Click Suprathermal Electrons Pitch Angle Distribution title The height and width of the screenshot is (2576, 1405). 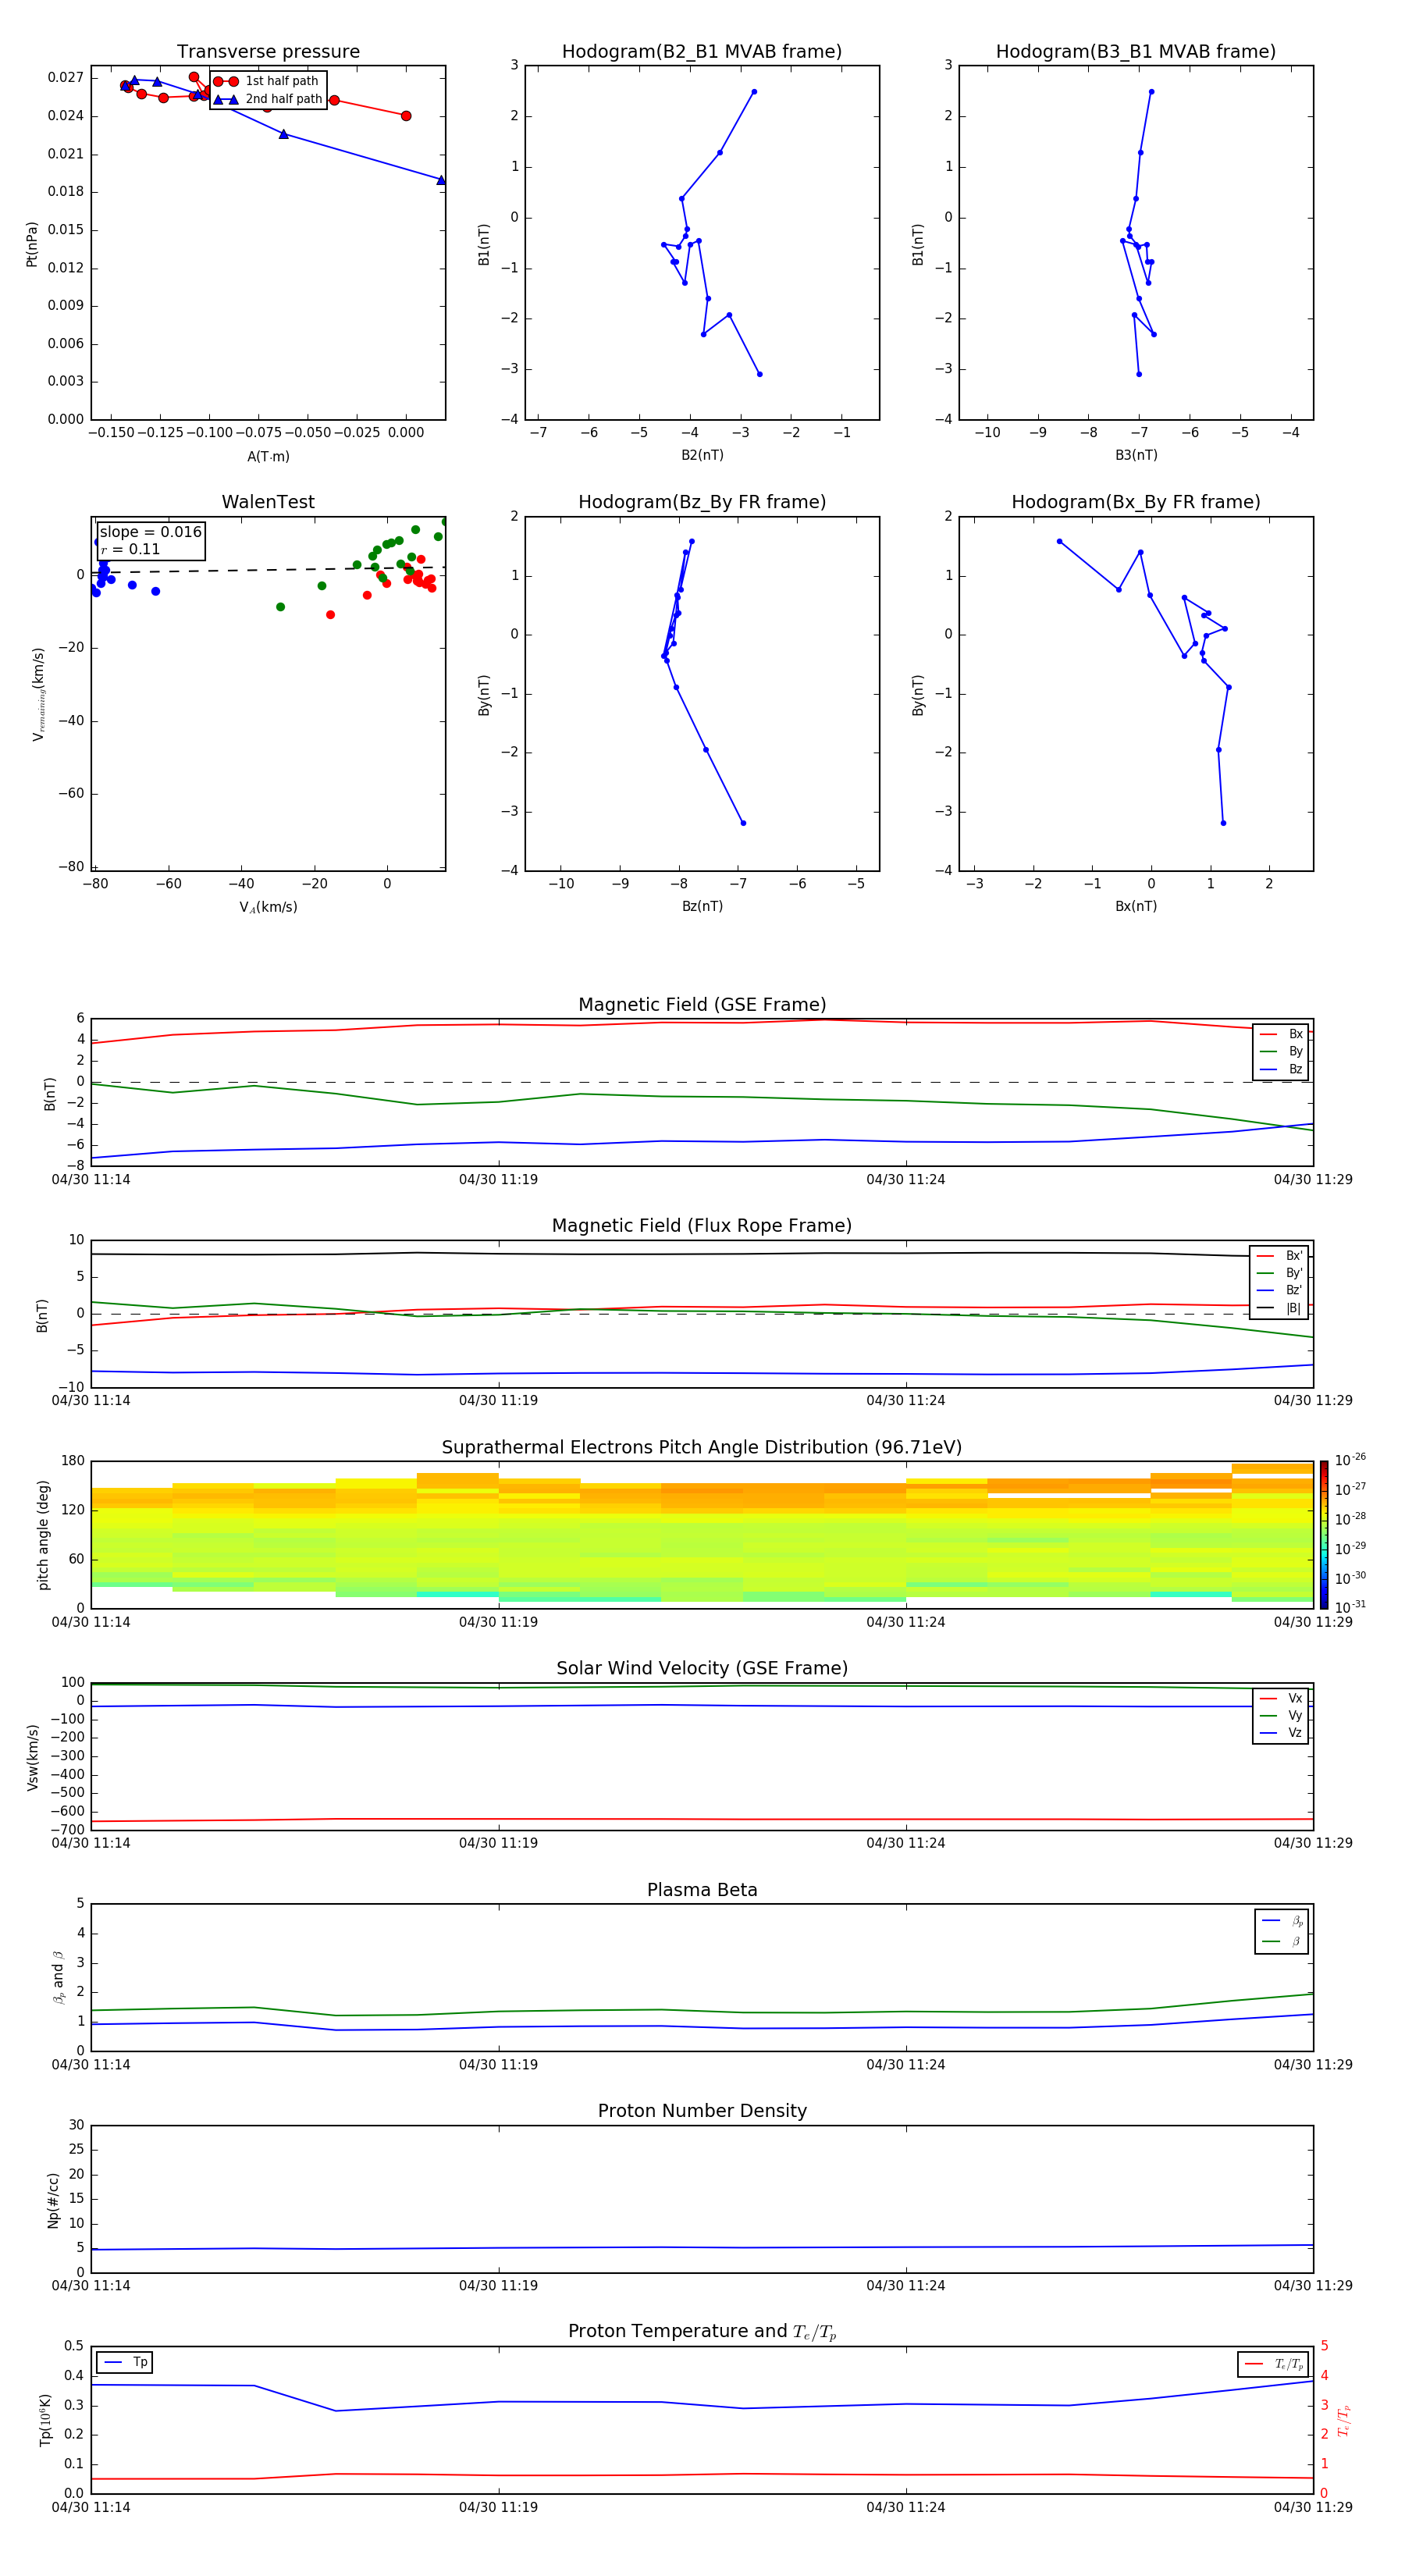tap(702, 1448)
